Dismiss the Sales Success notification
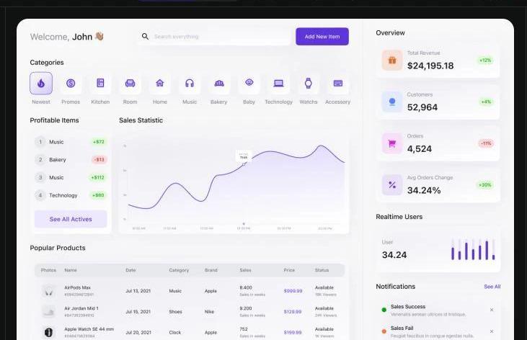Viewport: 527px width, 340px height. coord(492,310)
